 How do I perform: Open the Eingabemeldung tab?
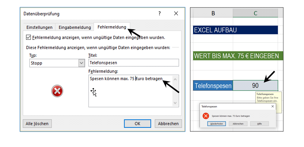pos(75,27)
